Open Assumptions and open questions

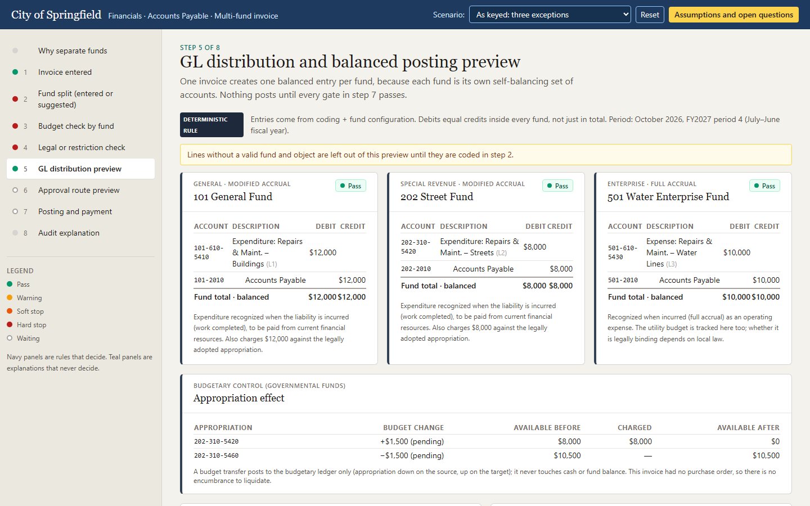[733, 15]
